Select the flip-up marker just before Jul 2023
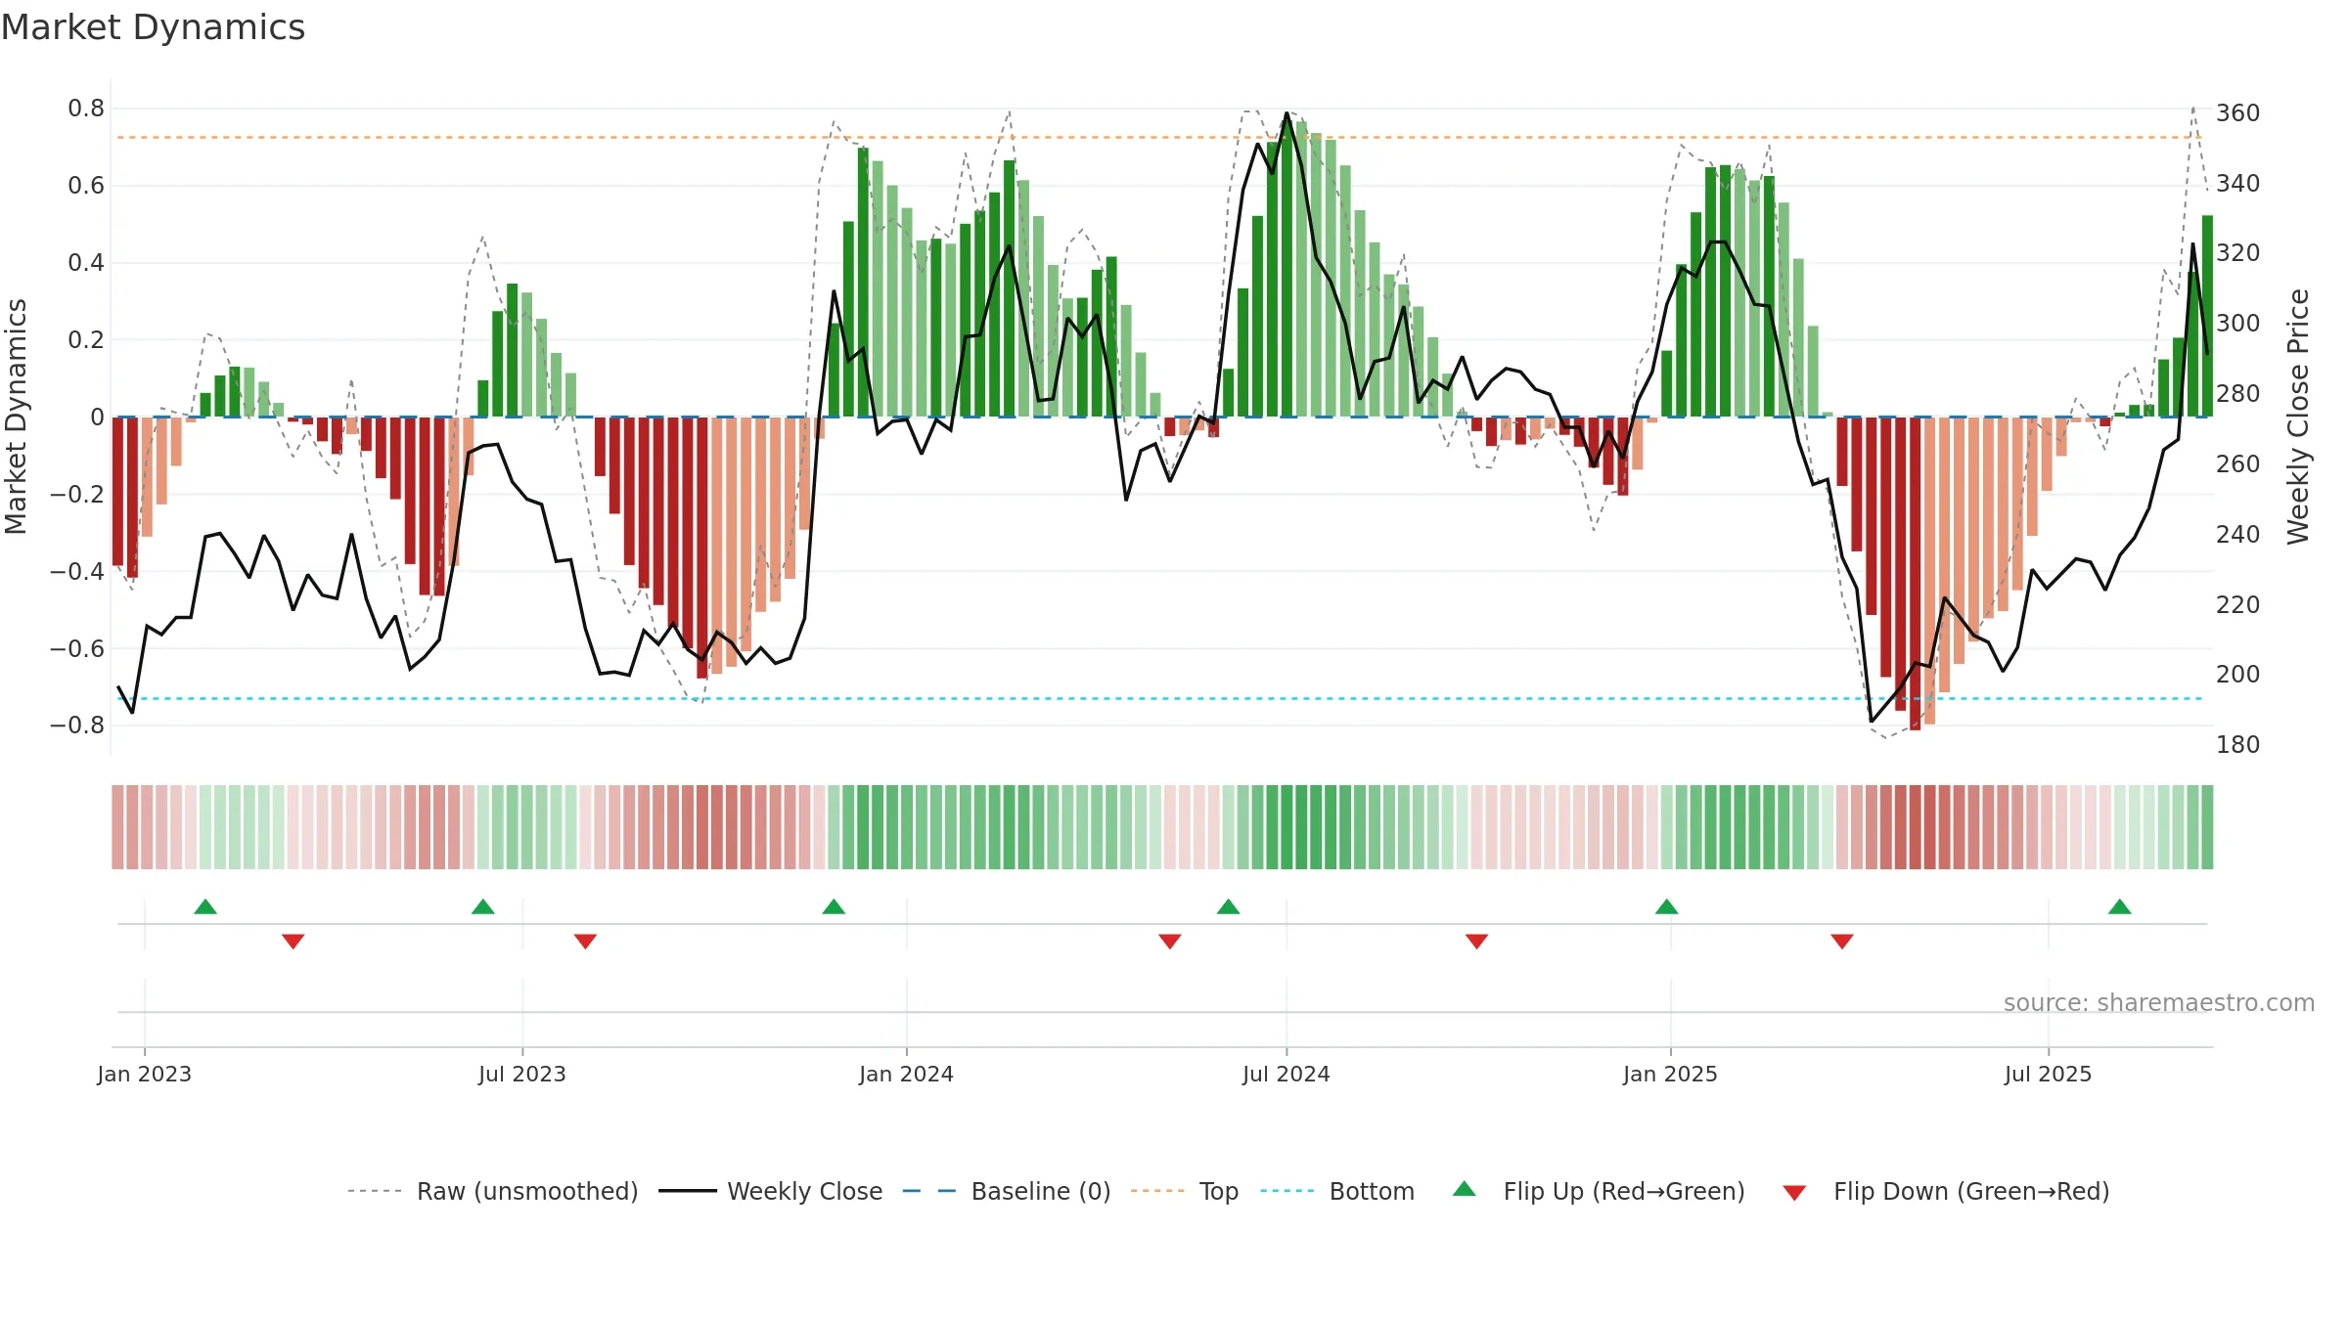Viewport: 2348px width, 1320px height. pos(483,906)
